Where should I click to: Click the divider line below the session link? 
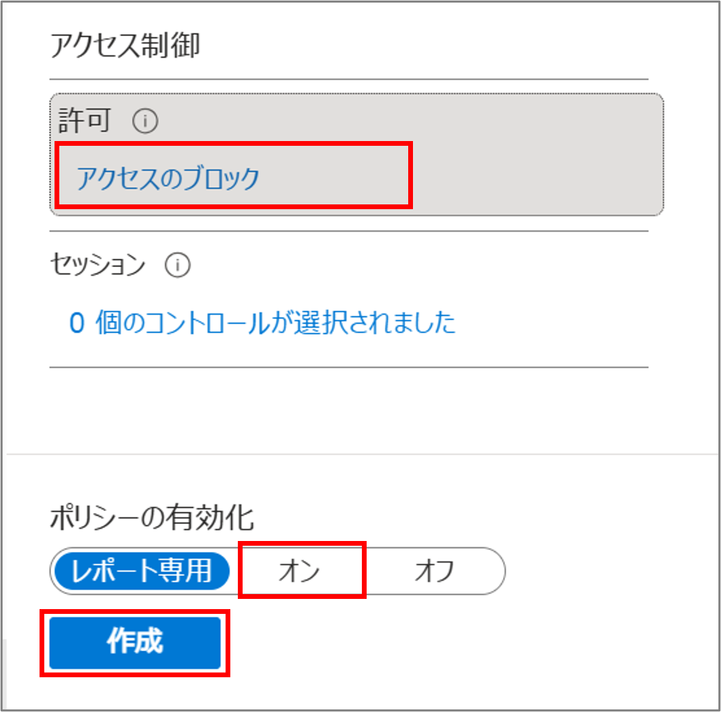click(x=349, y=367)
